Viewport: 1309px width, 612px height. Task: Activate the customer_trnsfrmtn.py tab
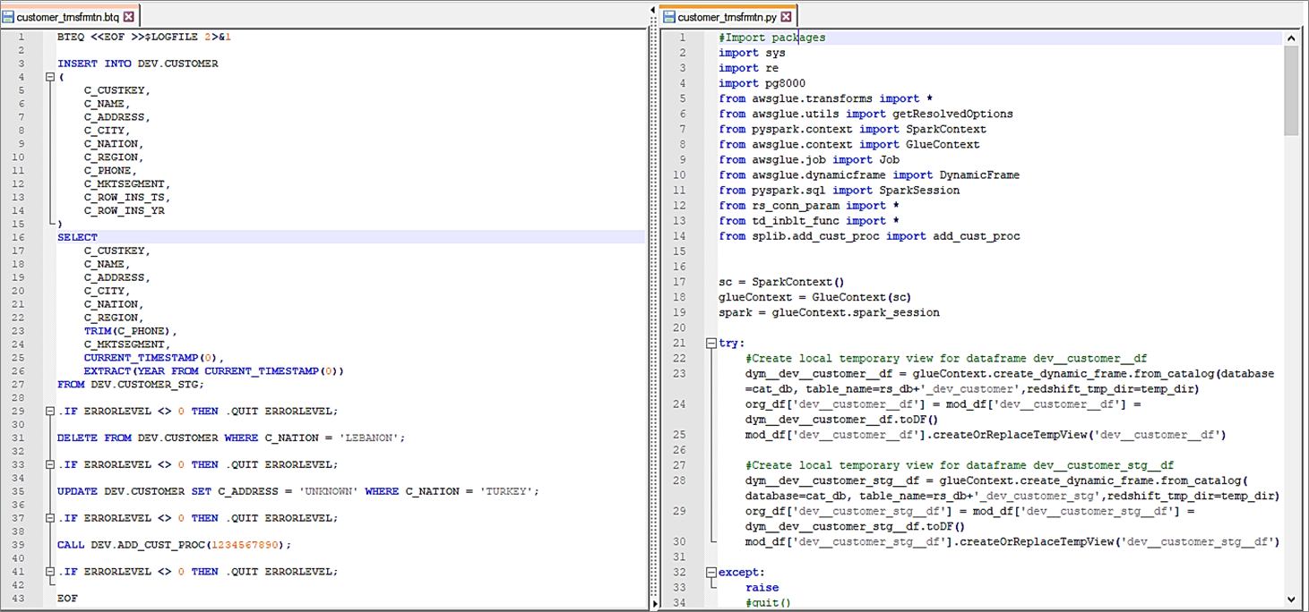pos(727,17)
